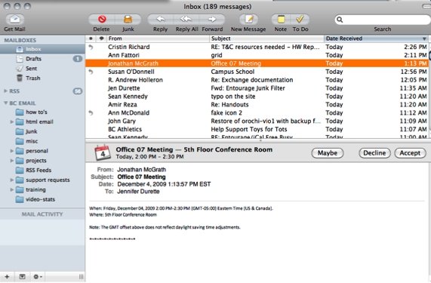
Task: Sort messages by From column
Action: 158,38
